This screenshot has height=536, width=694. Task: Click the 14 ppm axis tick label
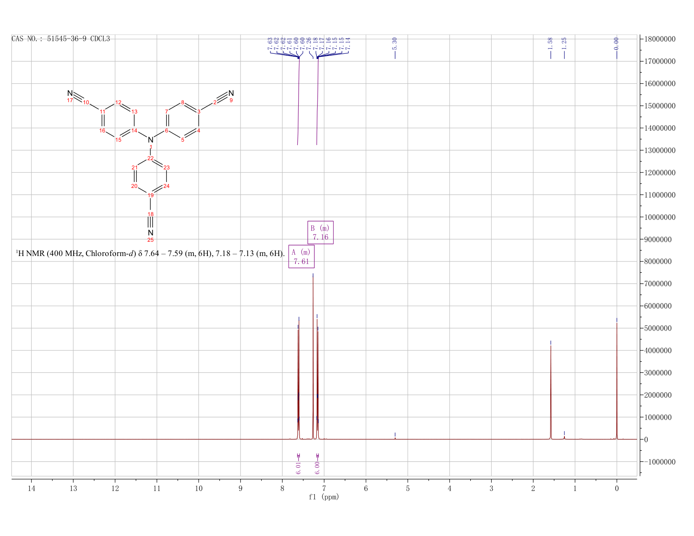(x=31, y=488)
